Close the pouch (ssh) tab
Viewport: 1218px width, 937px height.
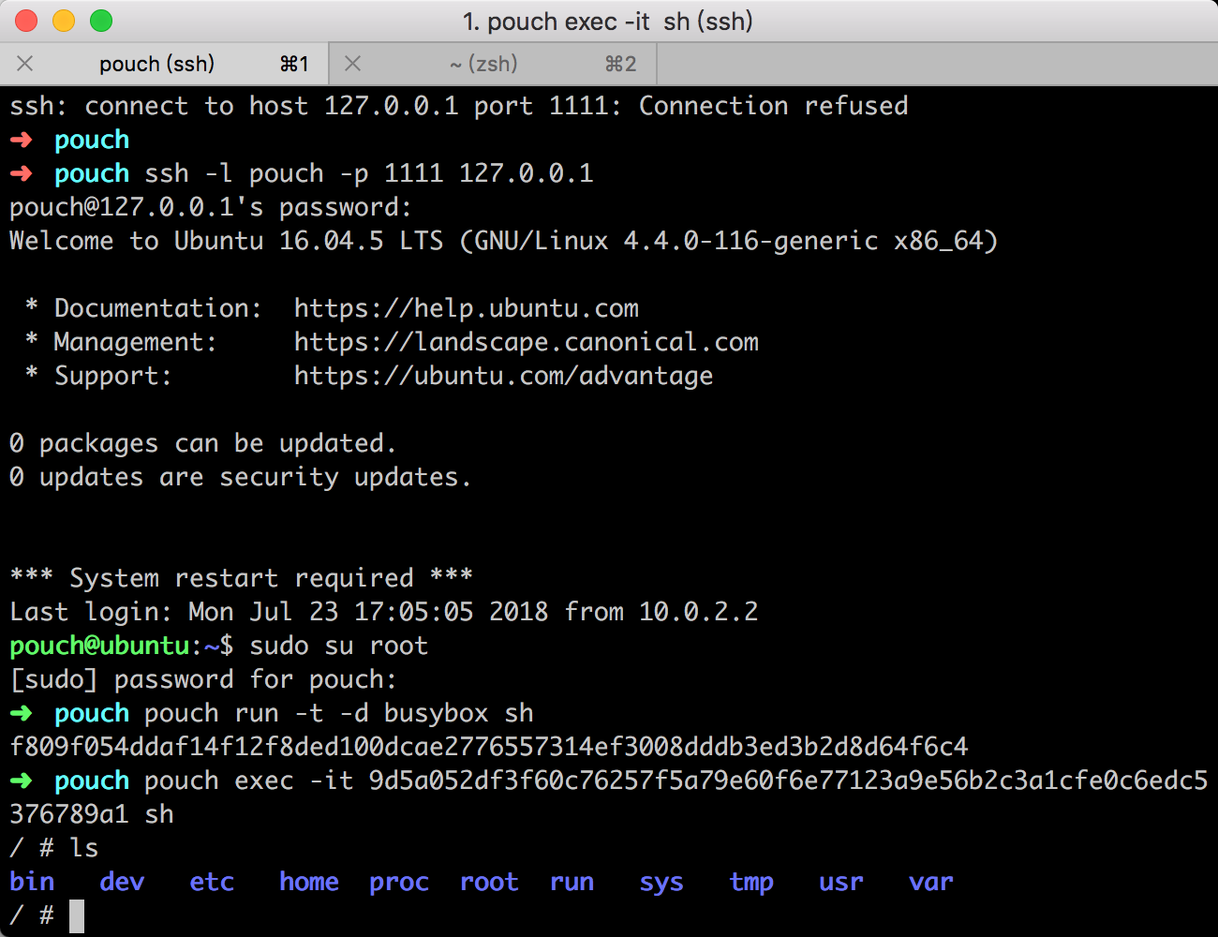25,64
